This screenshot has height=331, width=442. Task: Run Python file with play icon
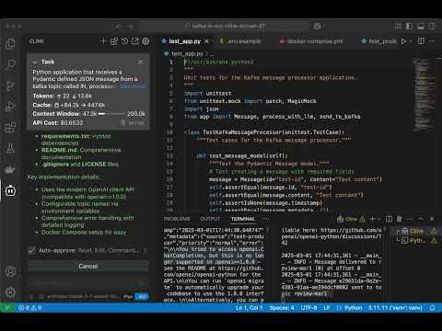pyautogui.click(x=403, y=41)
